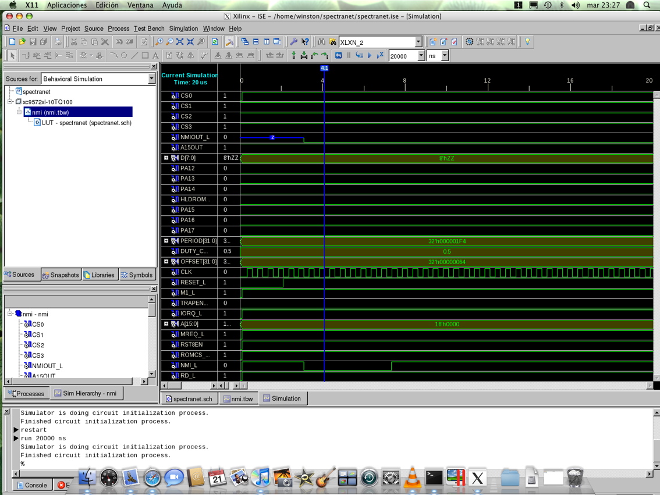Expand the PERIOD[31:0] bus signal
This screenshot has width=660, height=495.
166,241
